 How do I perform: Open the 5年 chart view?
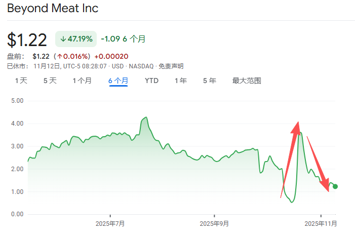[209, 81]
